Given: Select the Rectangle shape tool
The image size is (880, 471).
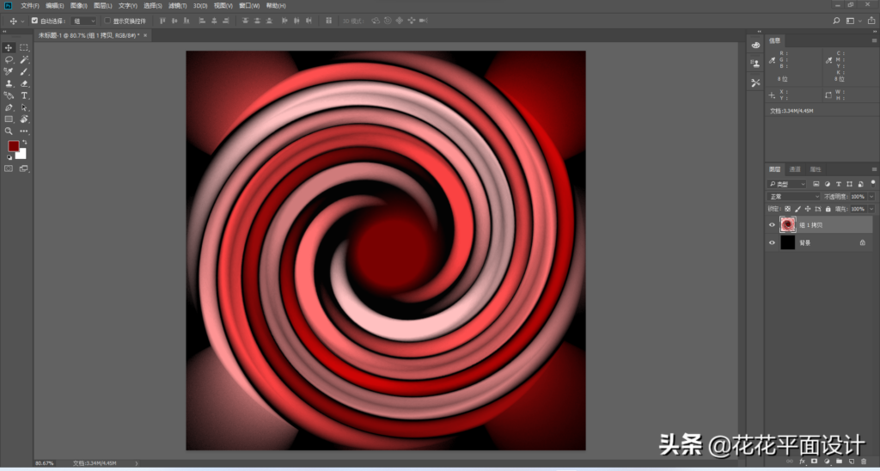Looking at the screenshot, I should [x=9, y=119].
